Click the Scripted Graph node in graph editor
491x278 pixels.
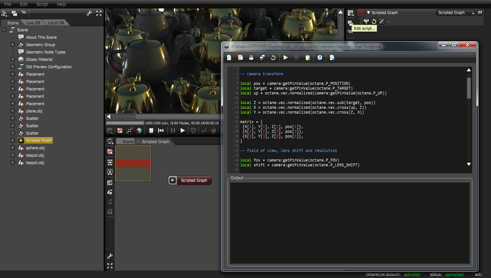pyautogui.click(x=190, y=180)
